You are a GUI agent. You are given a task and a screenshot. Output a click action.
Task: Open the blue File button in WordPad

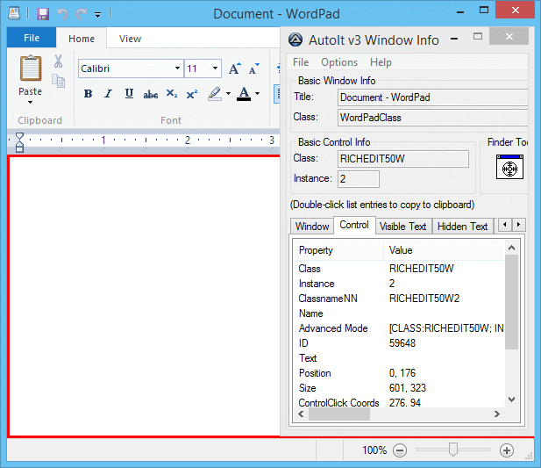pyautogui.click(x=32, y=39)
